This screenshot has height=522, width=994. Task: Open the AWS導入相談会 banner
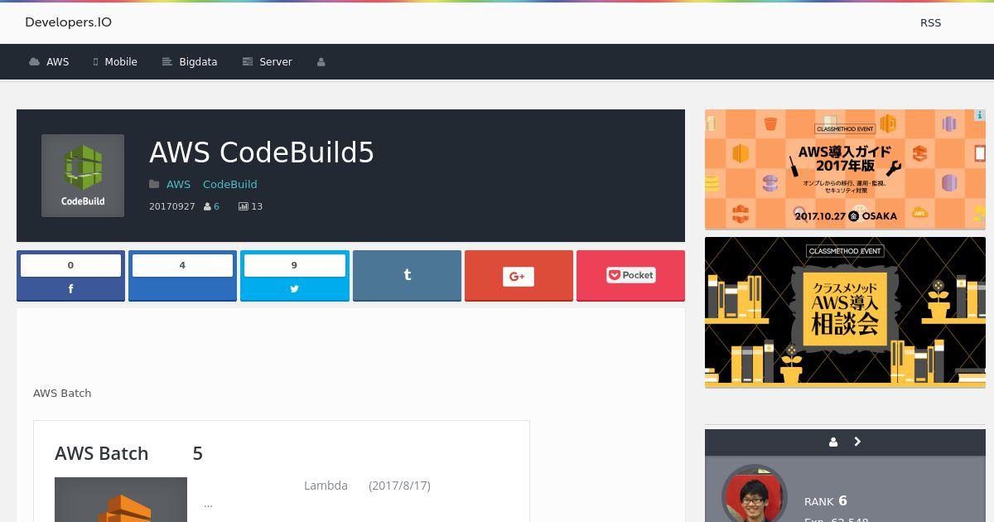845,312
